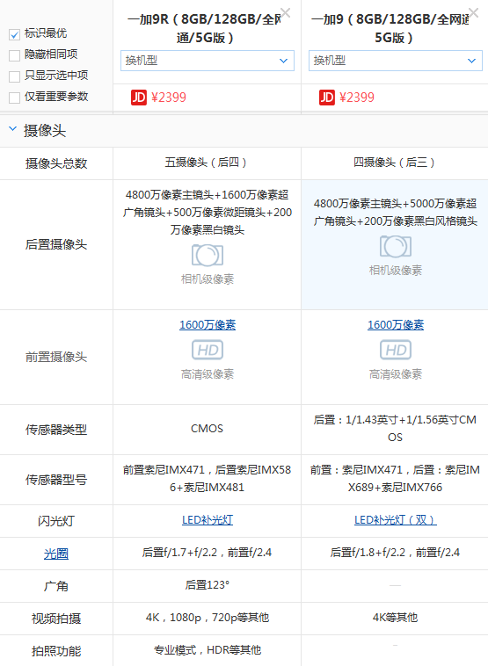Click the 一加9R 后置摄像头 description text
This screenshot has height=666, width=488.
point(208,213)
